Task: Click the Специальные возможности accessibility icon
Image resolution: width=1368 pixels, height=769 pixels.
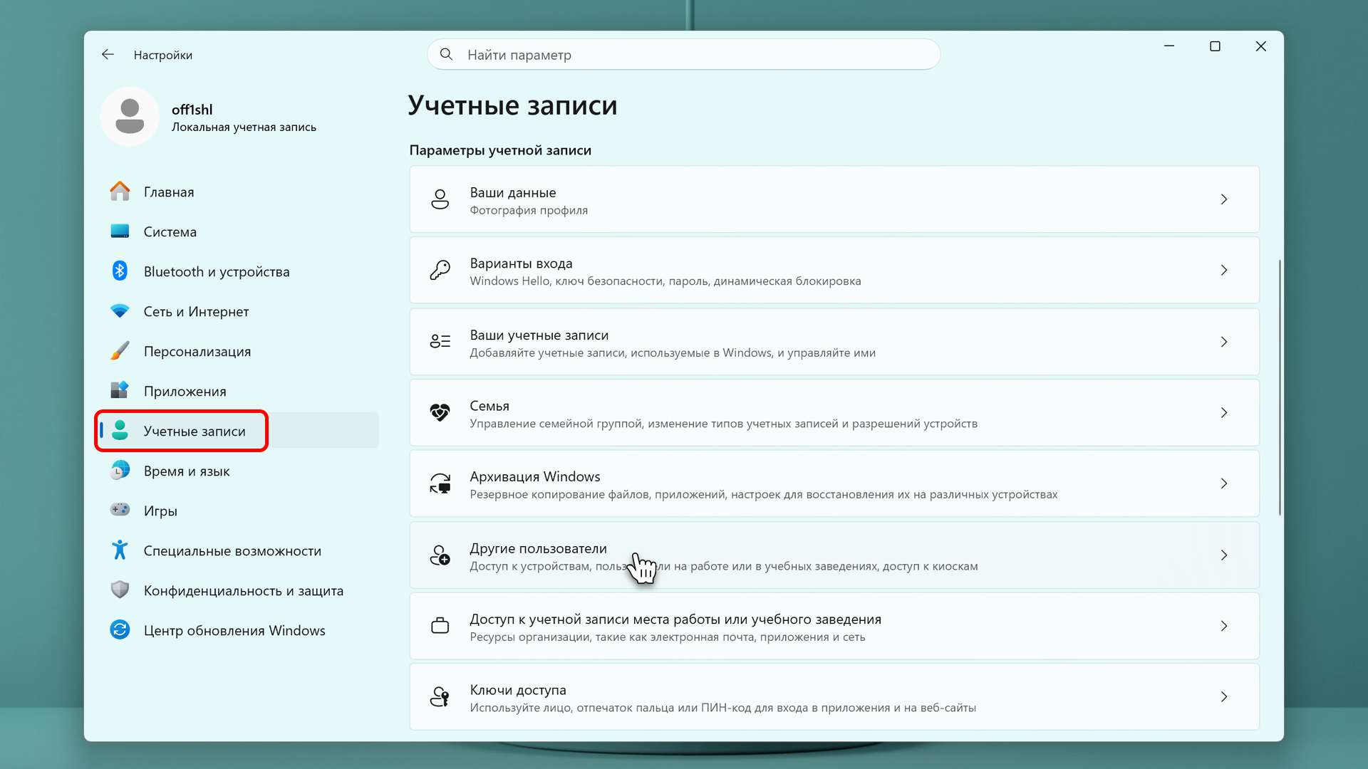Action: coord(120,550)
